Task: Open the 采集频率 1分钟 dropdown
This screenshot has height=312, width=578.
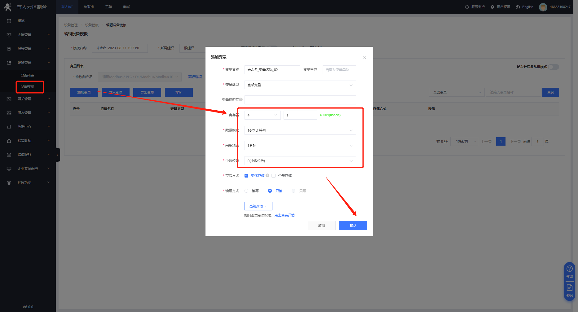Action: (300, 146)
